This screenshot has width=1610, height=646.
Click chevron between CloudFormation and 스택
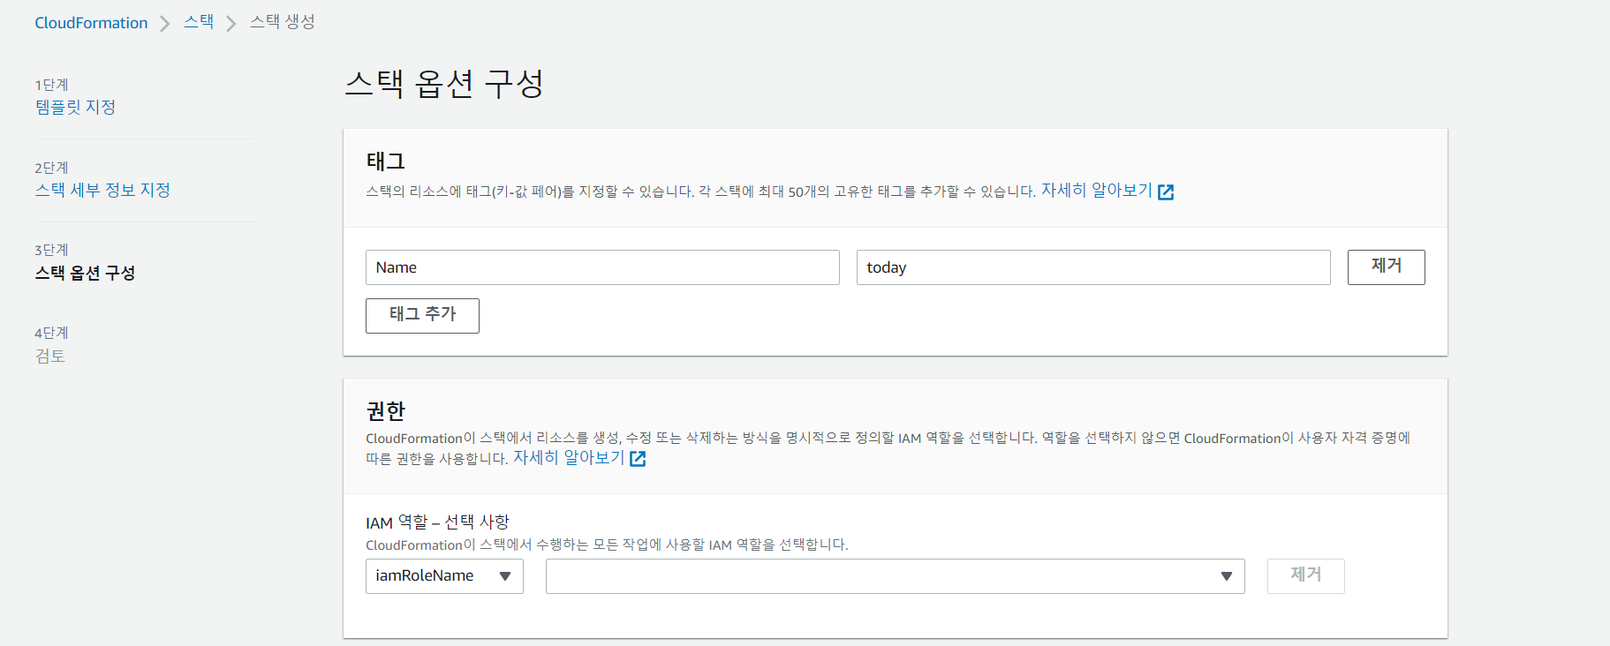[x=165, y=24]
